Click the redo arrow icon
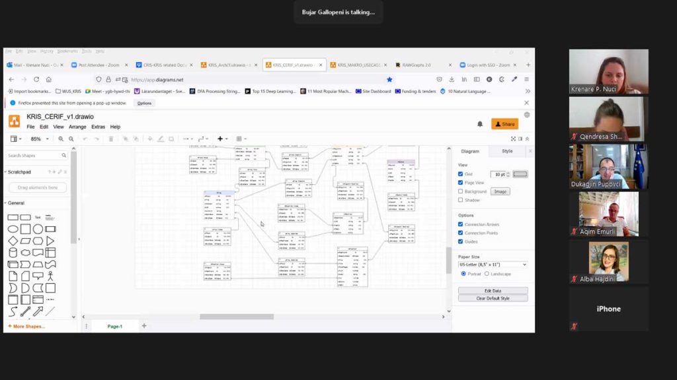 point(97,139)
